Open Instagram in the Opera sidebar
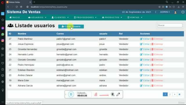 [x=3, y=41]
